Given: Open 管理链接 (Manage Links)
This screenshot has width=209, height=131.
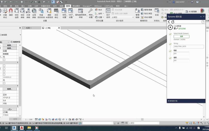Looking at the screenshot, I should tap(137, 13).
